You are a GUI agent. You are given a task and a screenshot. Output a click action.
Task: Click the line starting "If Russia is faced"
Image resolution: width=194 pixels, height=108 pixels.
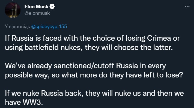point(92,38)
